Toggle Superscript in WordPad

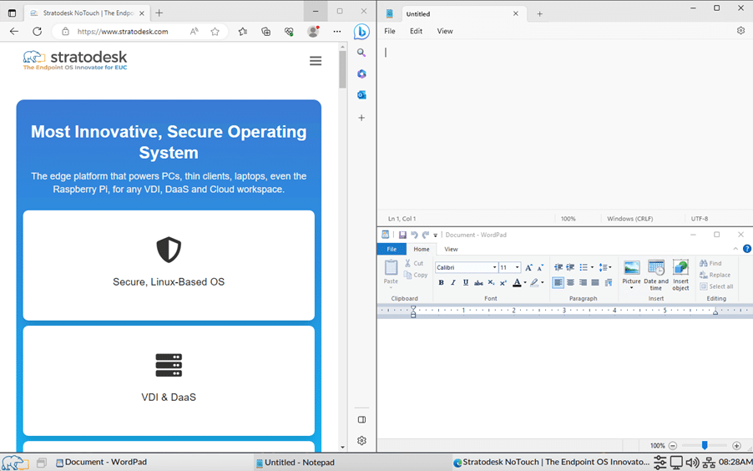[503, 282]
